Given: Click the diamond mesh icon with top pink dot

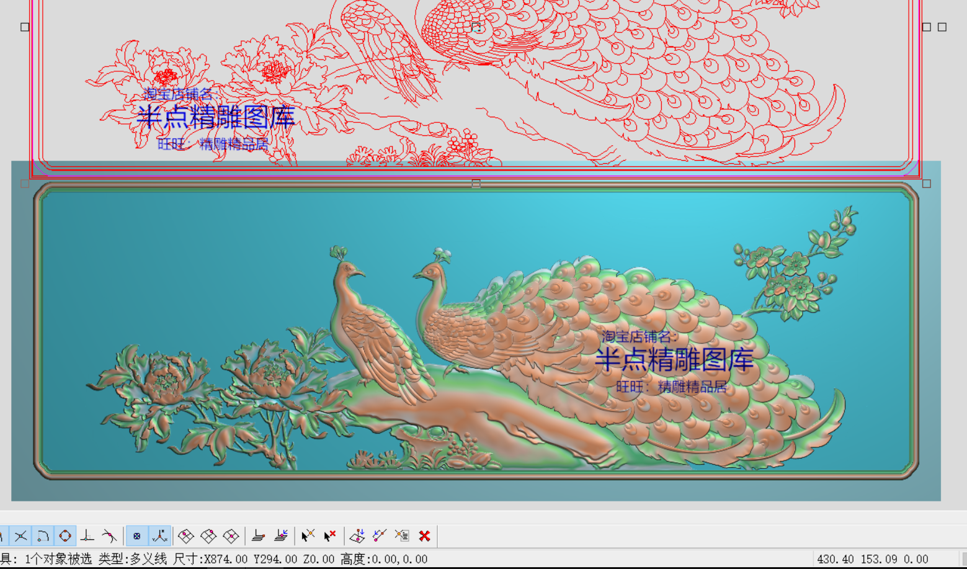Looking at the screenshot, I should pyautogui.click(x=208, y=535).
